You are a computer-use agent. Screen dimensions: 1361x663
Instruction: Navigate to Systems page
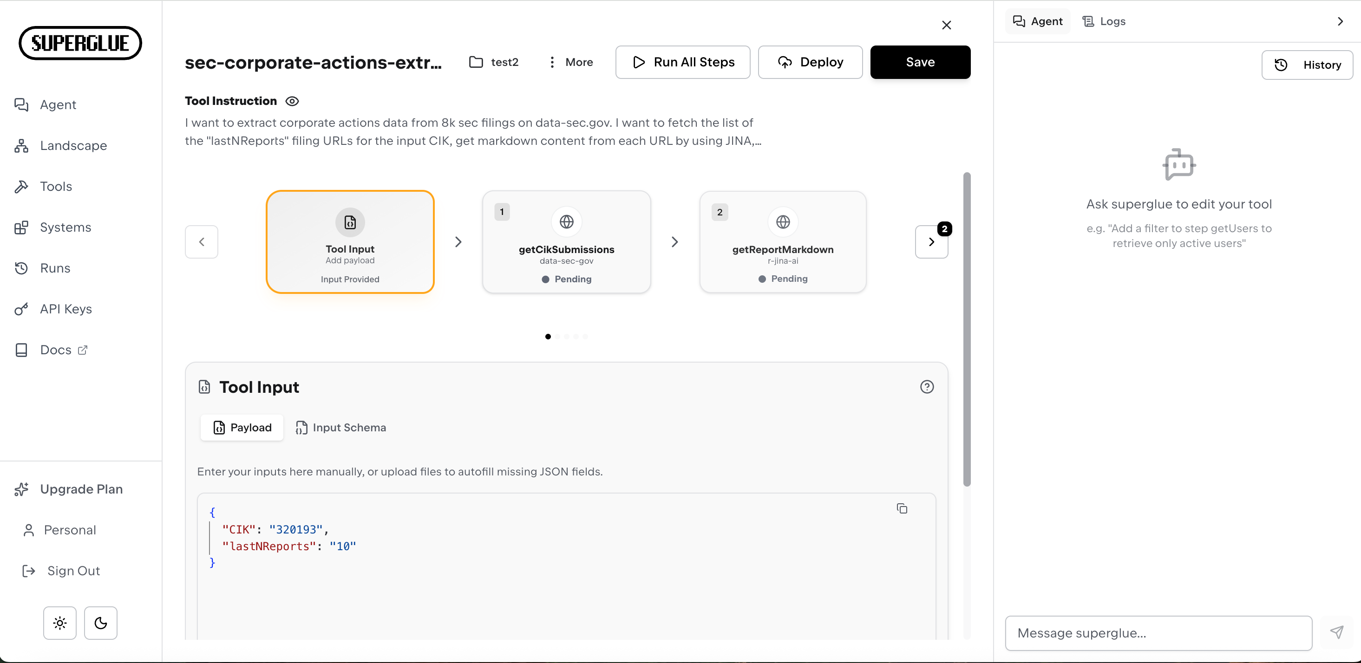point(65,227)
